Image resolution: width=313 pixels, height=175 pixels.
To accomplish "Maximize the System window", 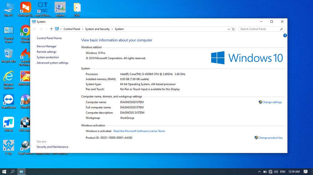I will click(272, 22).
